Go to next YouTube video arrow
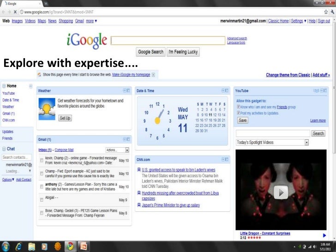 tap(324, 235)
